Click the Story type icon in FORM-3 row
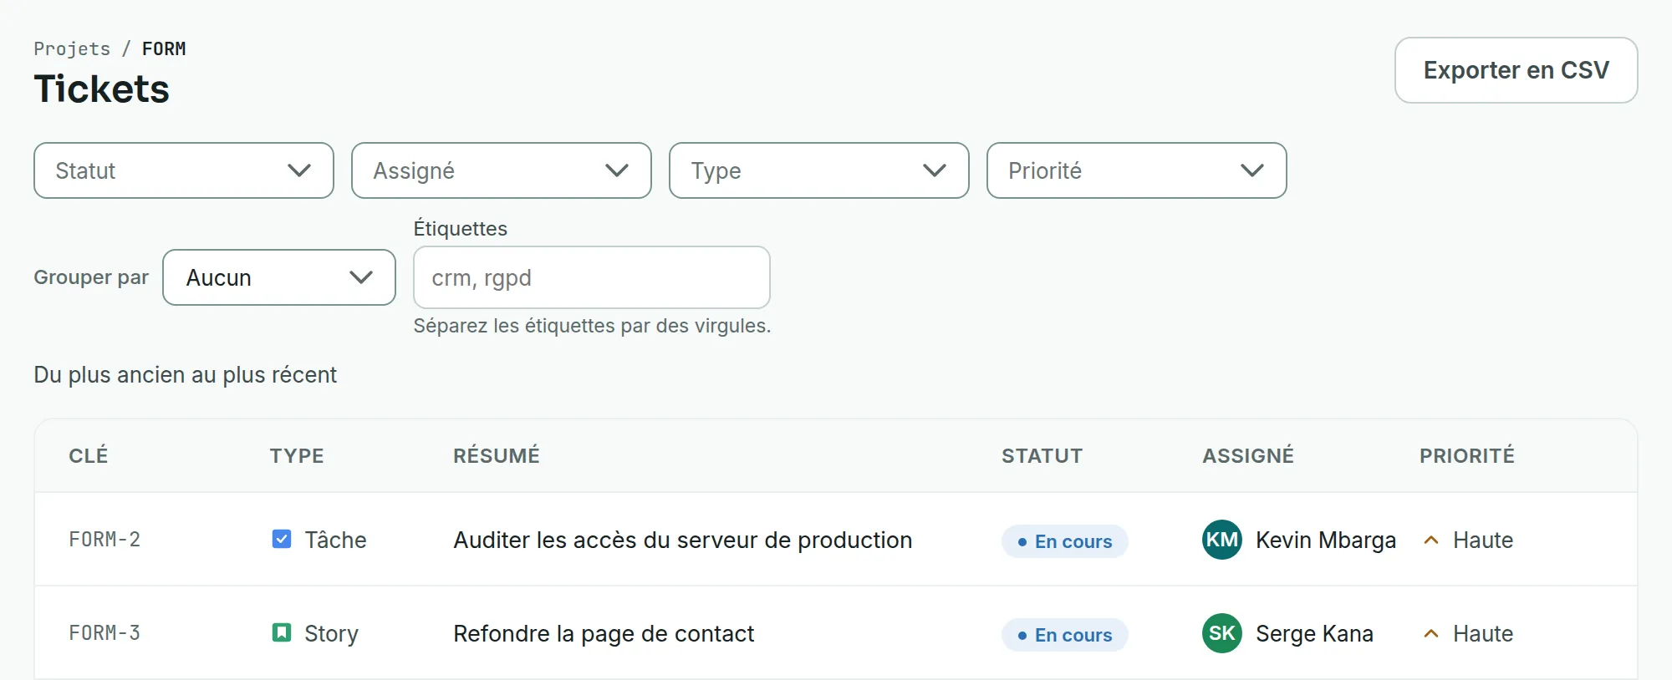The width and height of the screenshot is (1672, 680). point(282,633)
